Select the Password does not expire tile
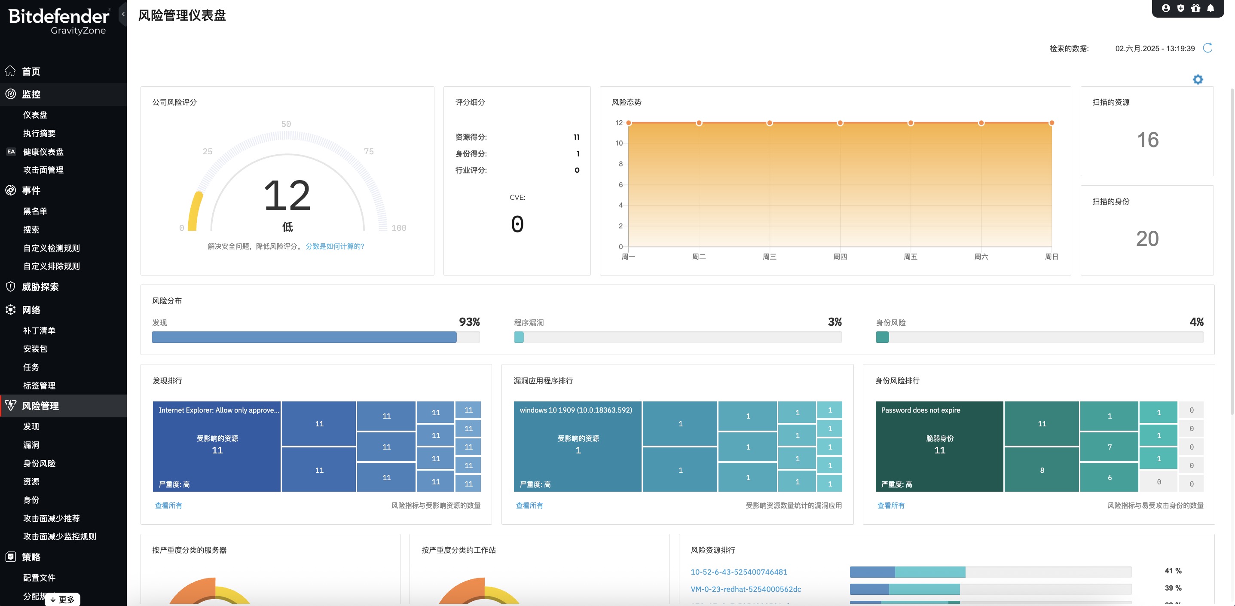1235x606 pixels. coord(939,446)
